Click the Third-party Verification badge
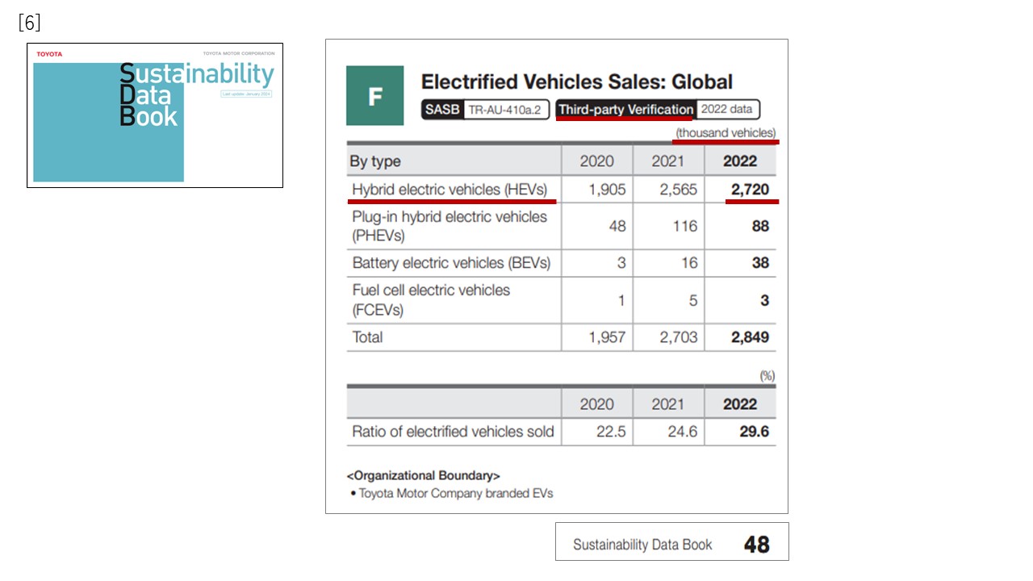 point(625,110)
